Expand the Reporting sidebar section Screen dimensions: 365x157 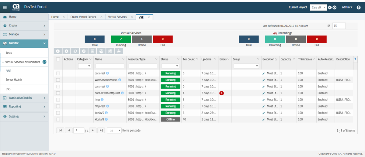coord(24,107)
